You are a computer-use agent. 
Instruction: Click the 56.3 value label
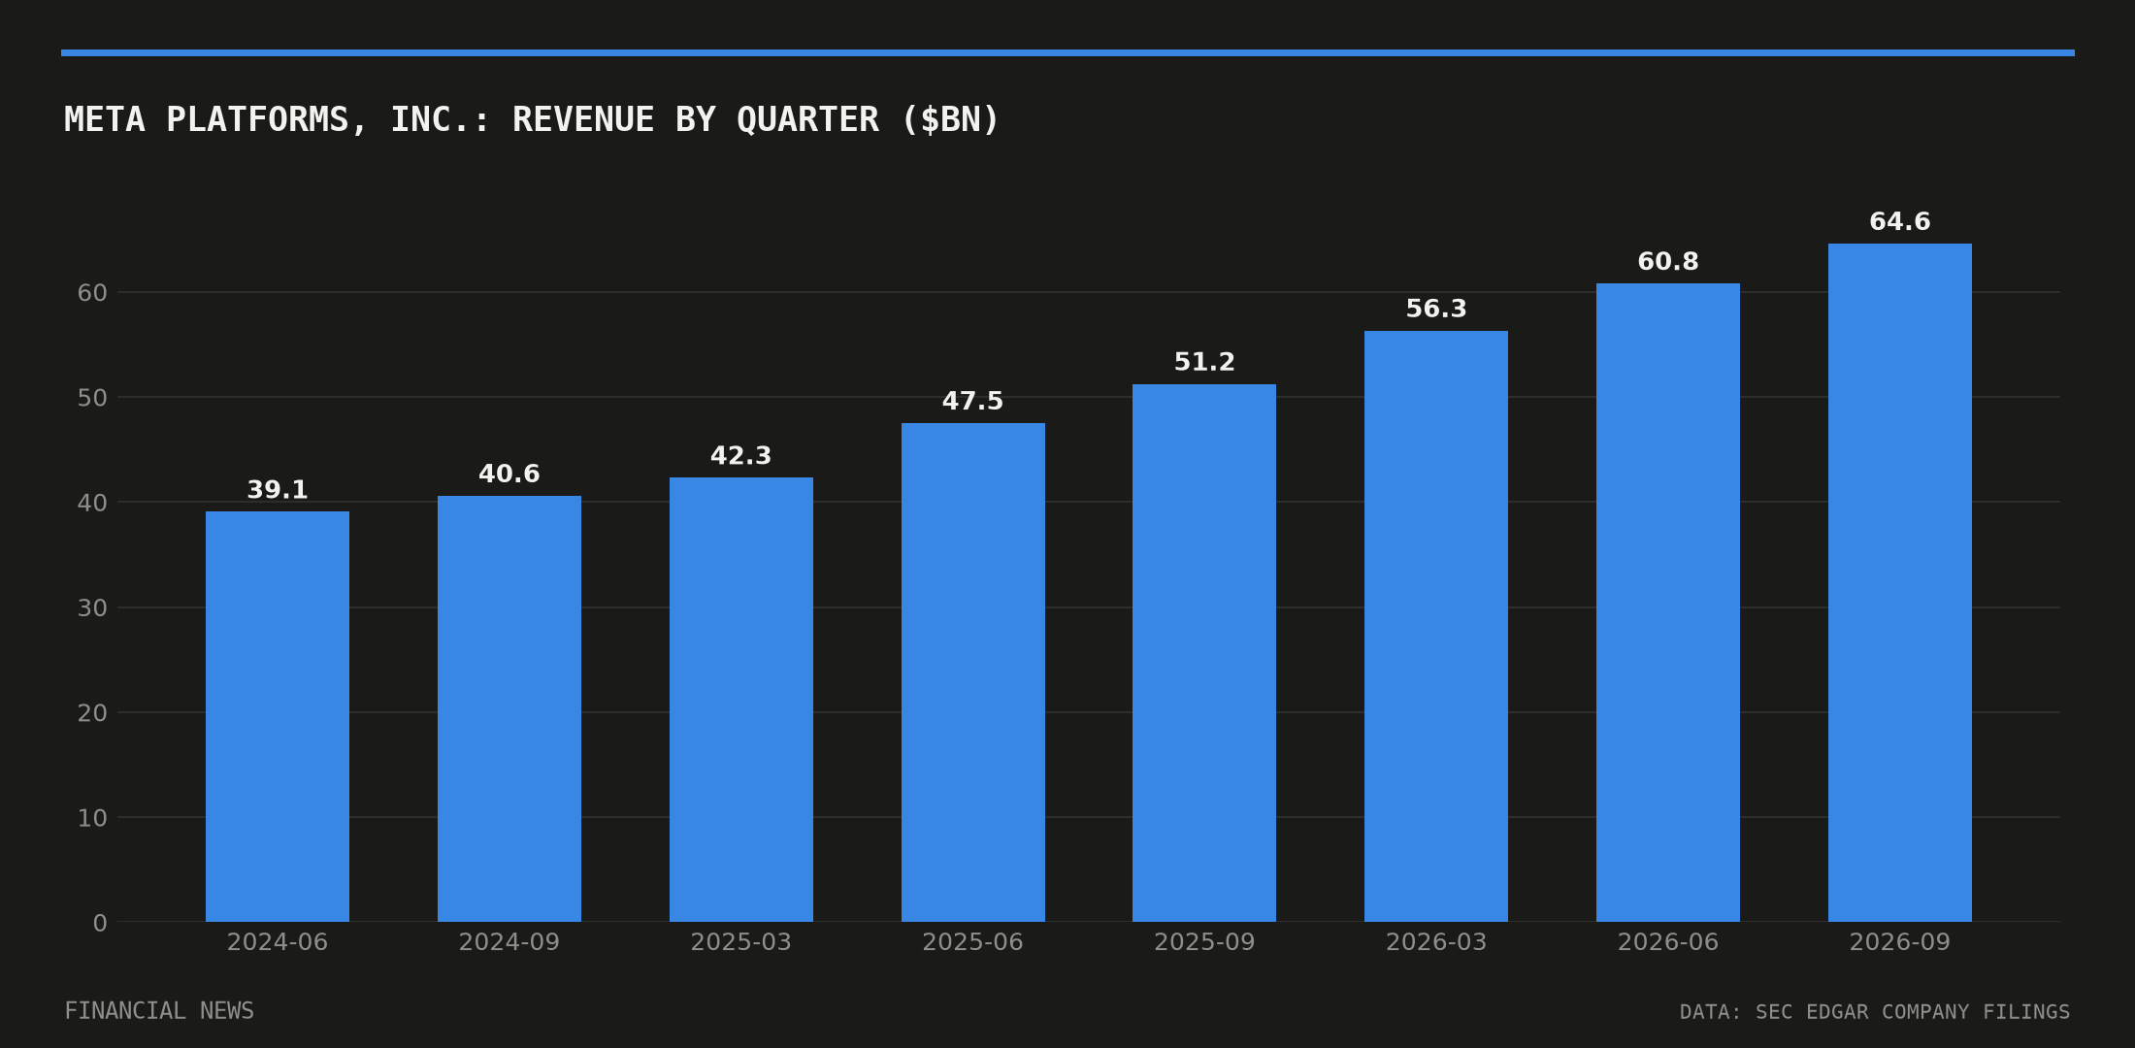(1436, 310)
